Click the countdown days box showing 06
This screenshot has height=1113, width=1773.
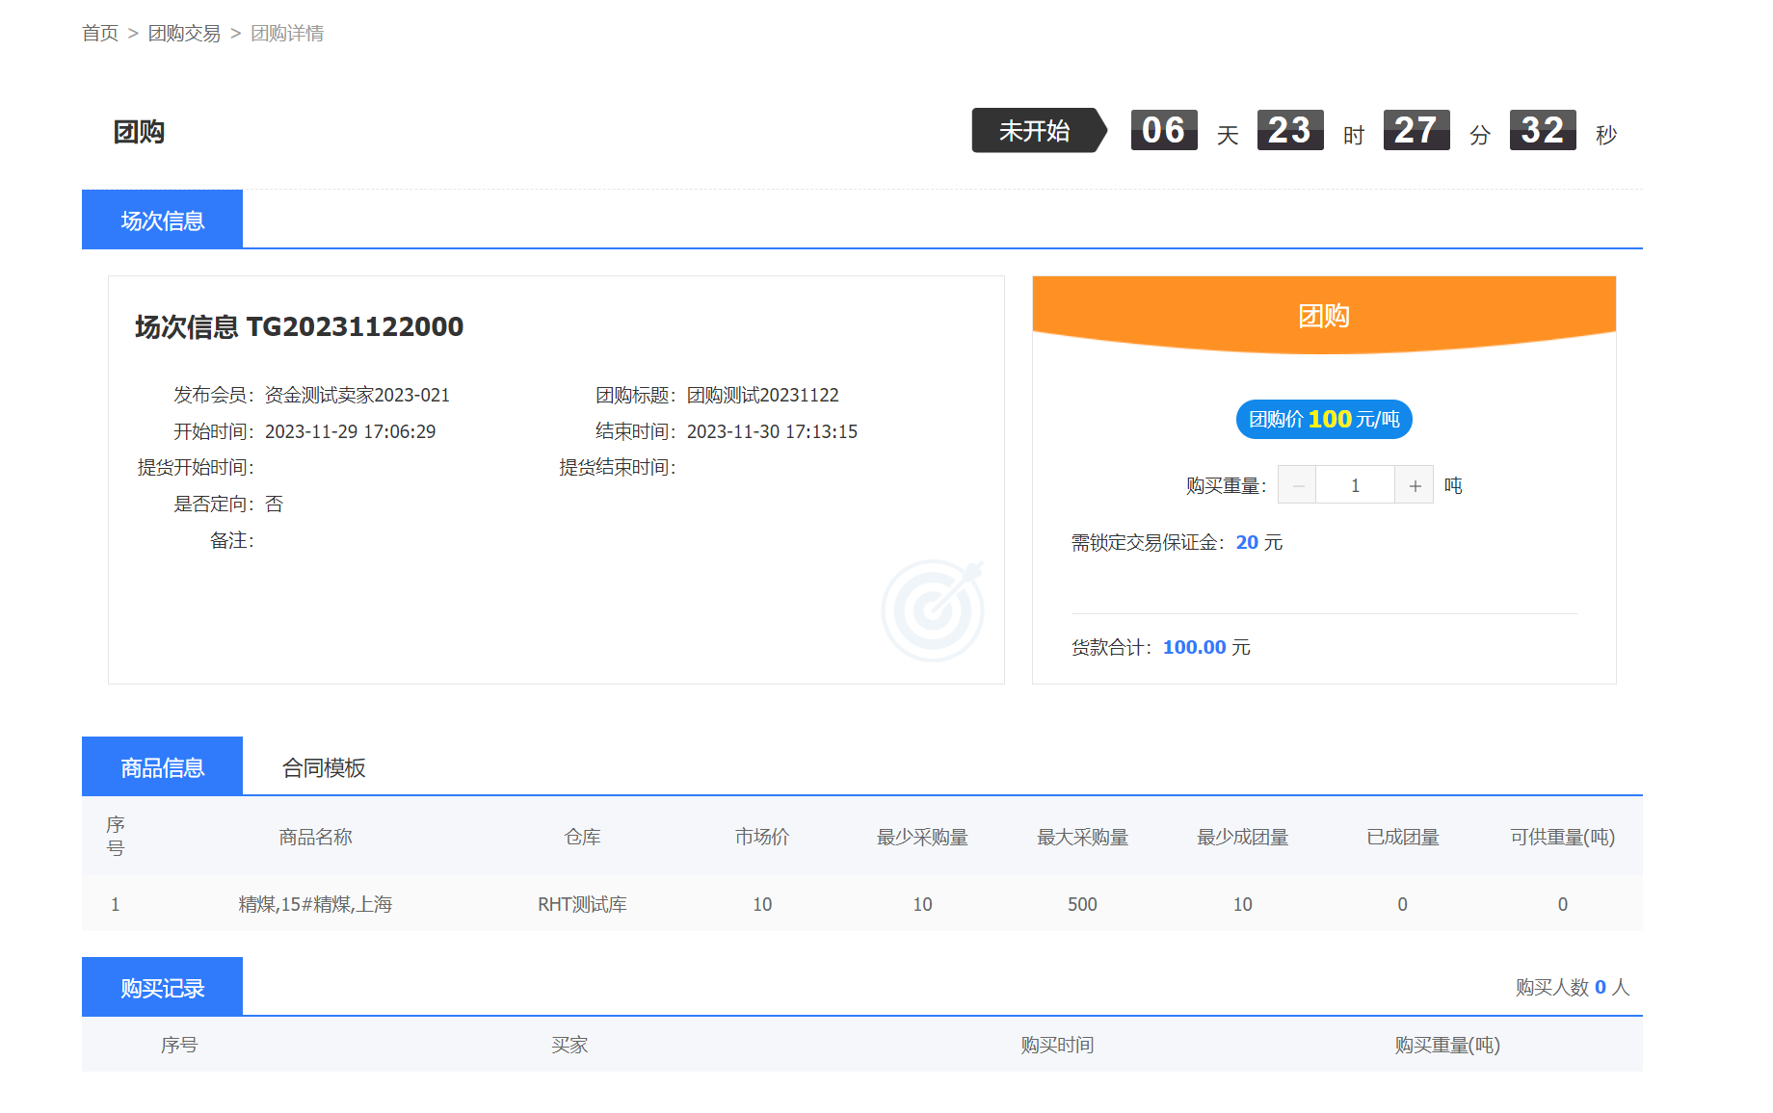click(1163, 130)
